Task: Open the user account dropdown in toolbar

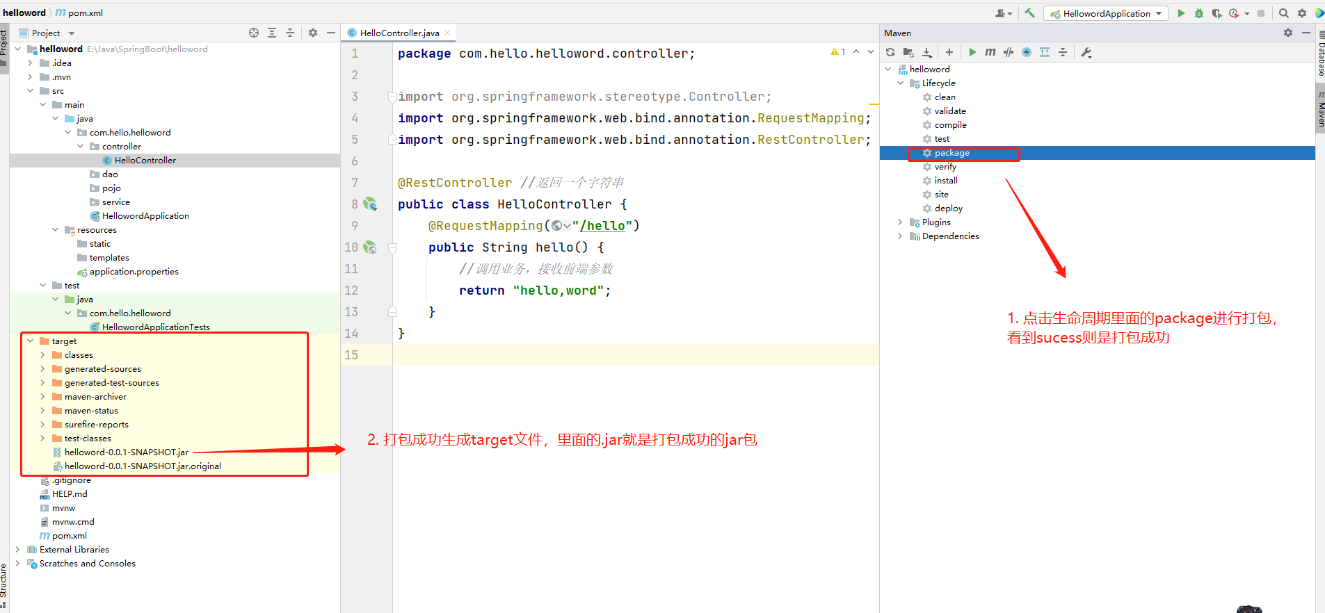Action: [x=1003, y=13]
